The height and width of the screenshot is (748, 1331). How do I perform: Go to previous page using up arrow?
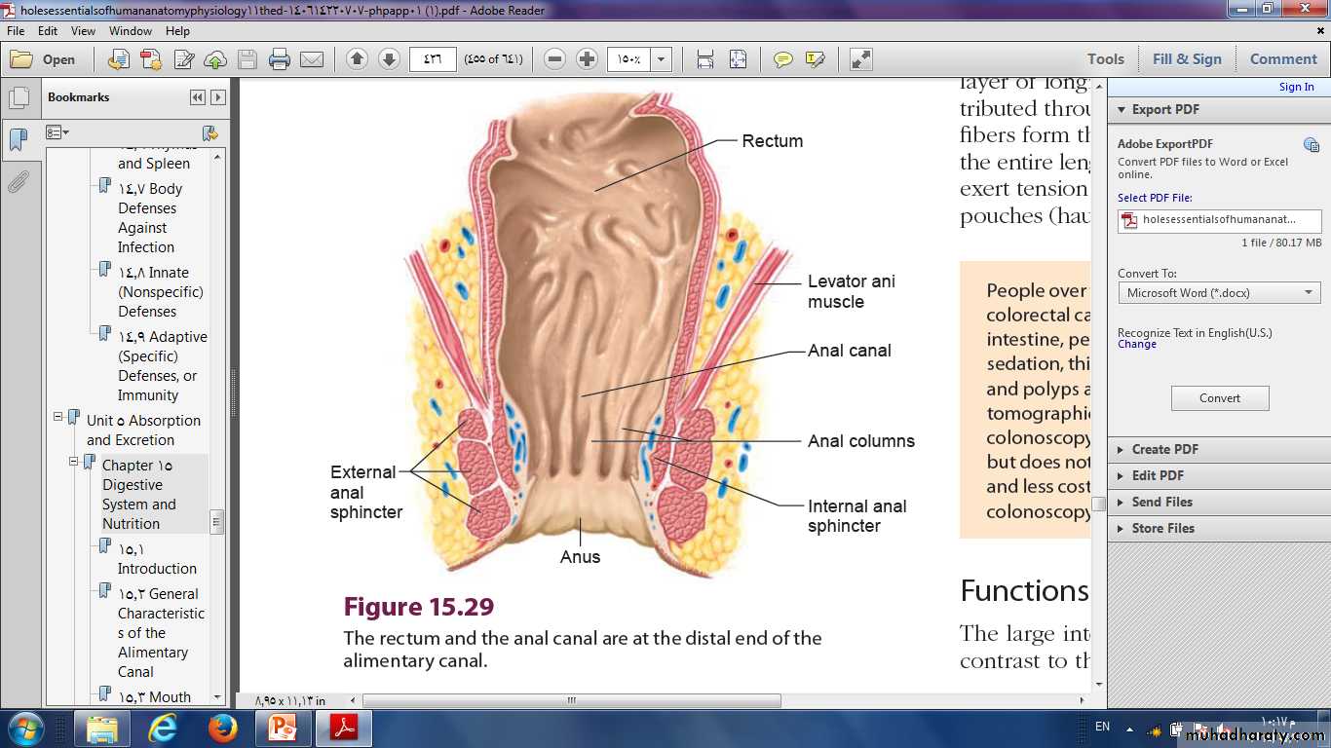click(357, 59)
